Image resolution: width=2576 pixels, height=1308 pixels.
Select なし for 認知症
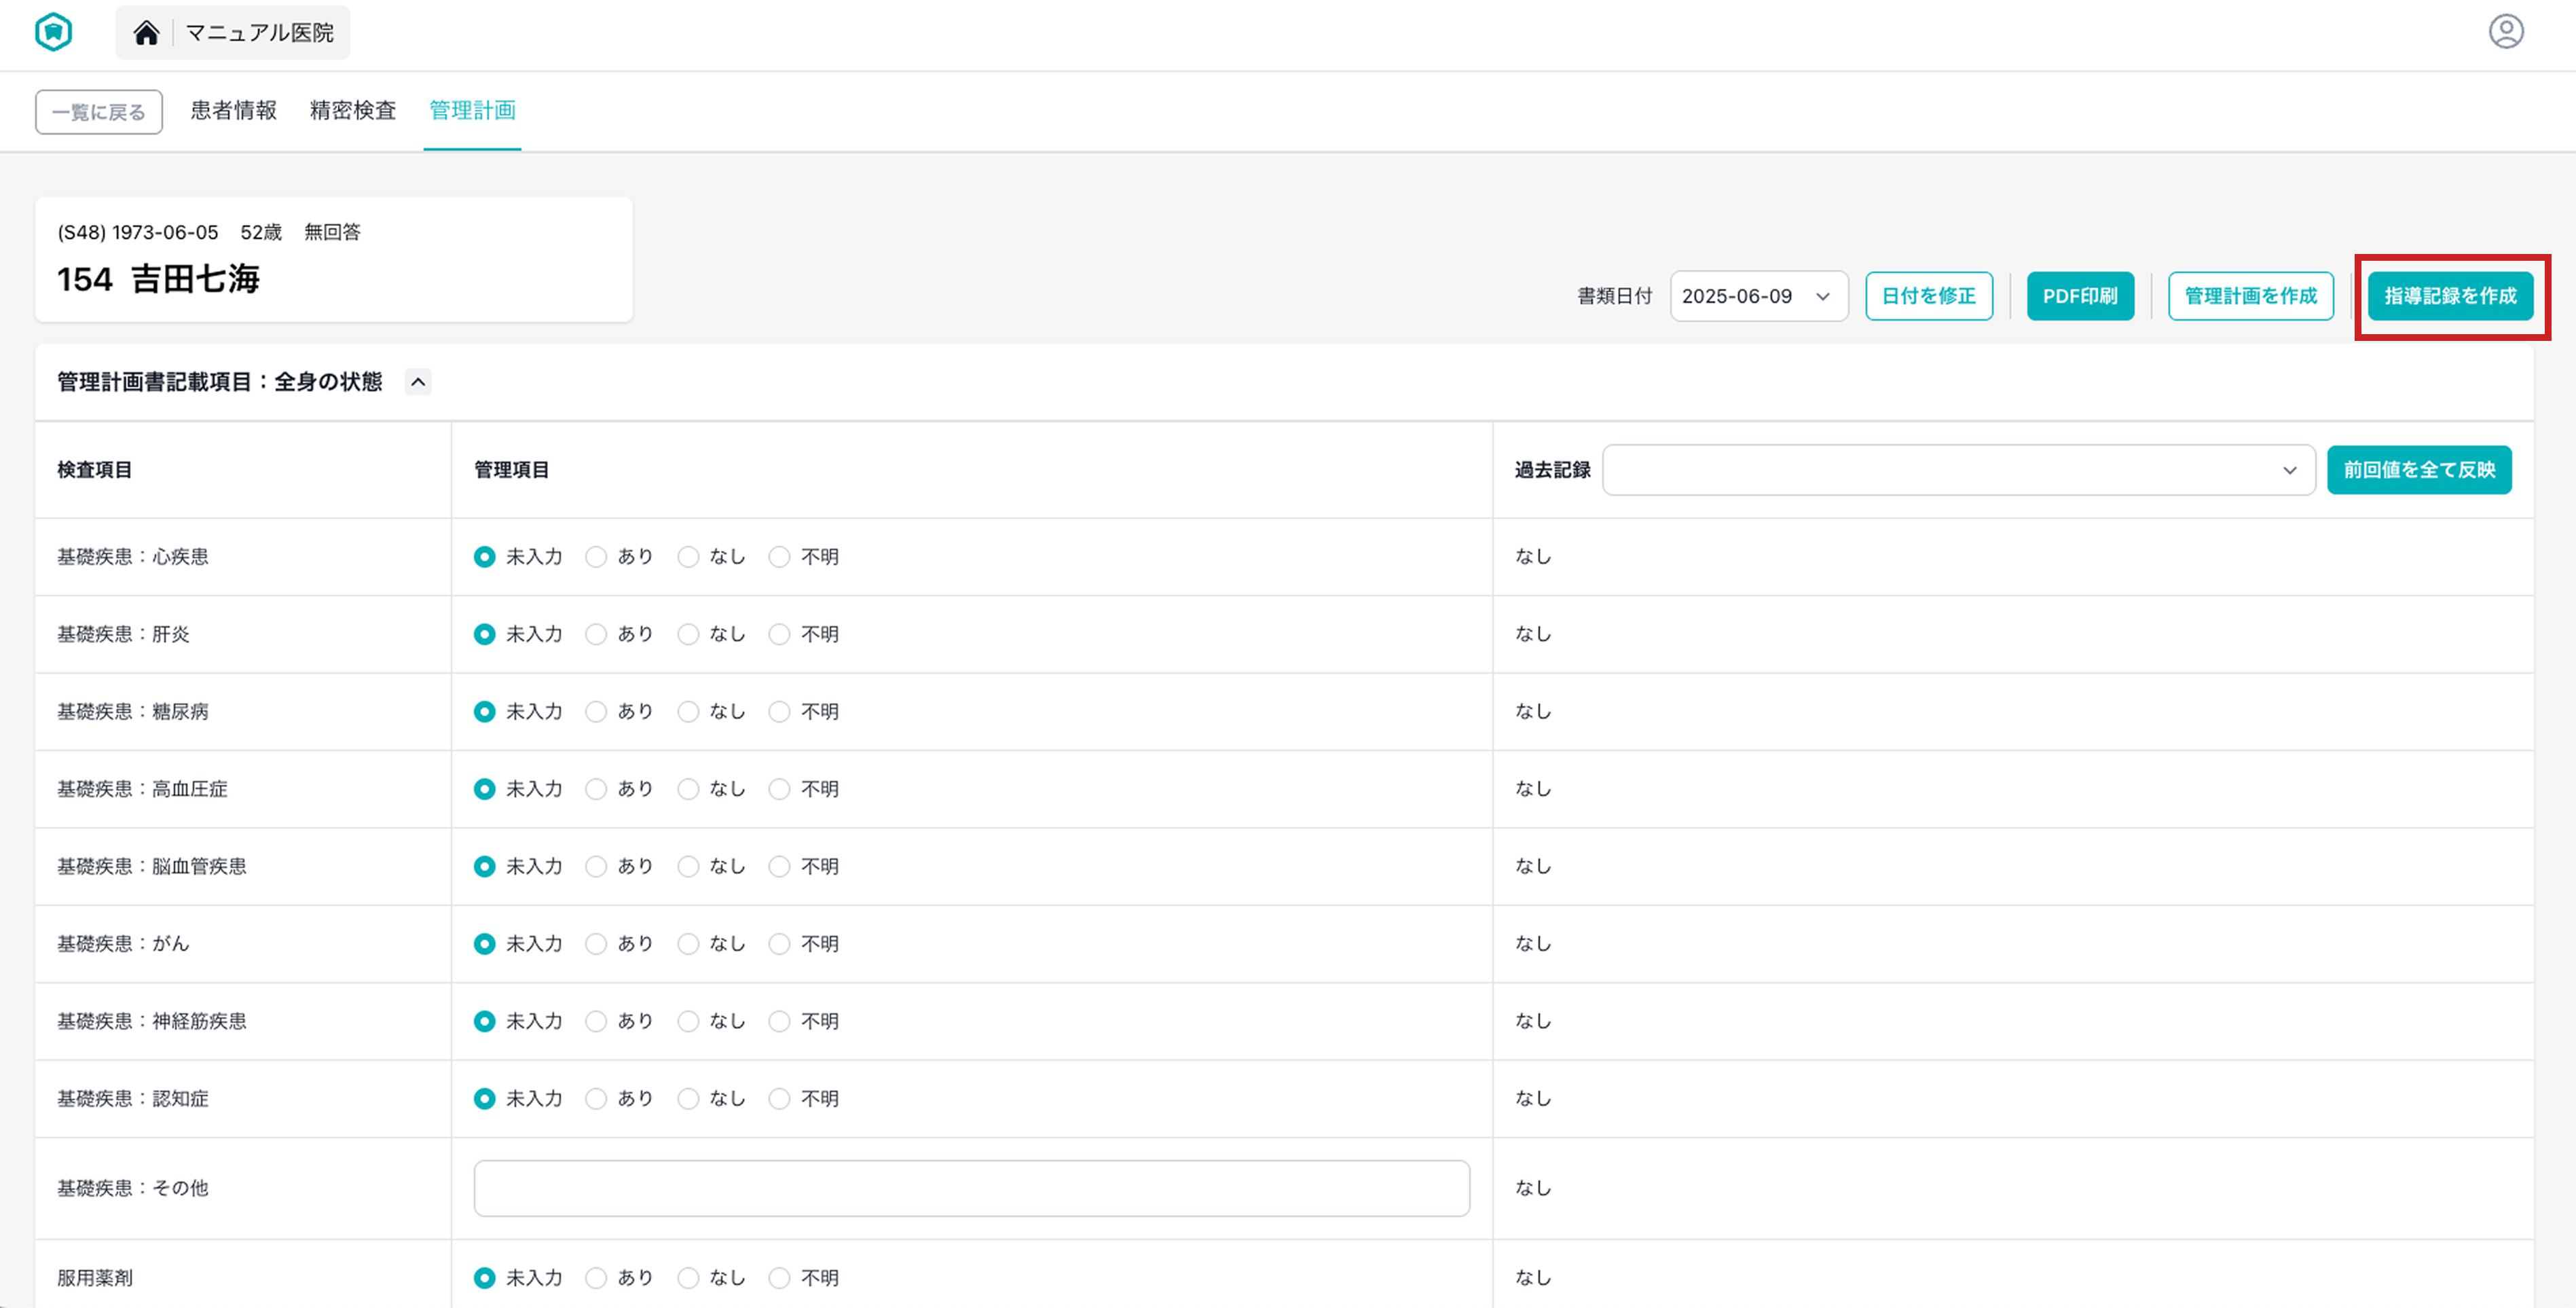coord(688,1099)
